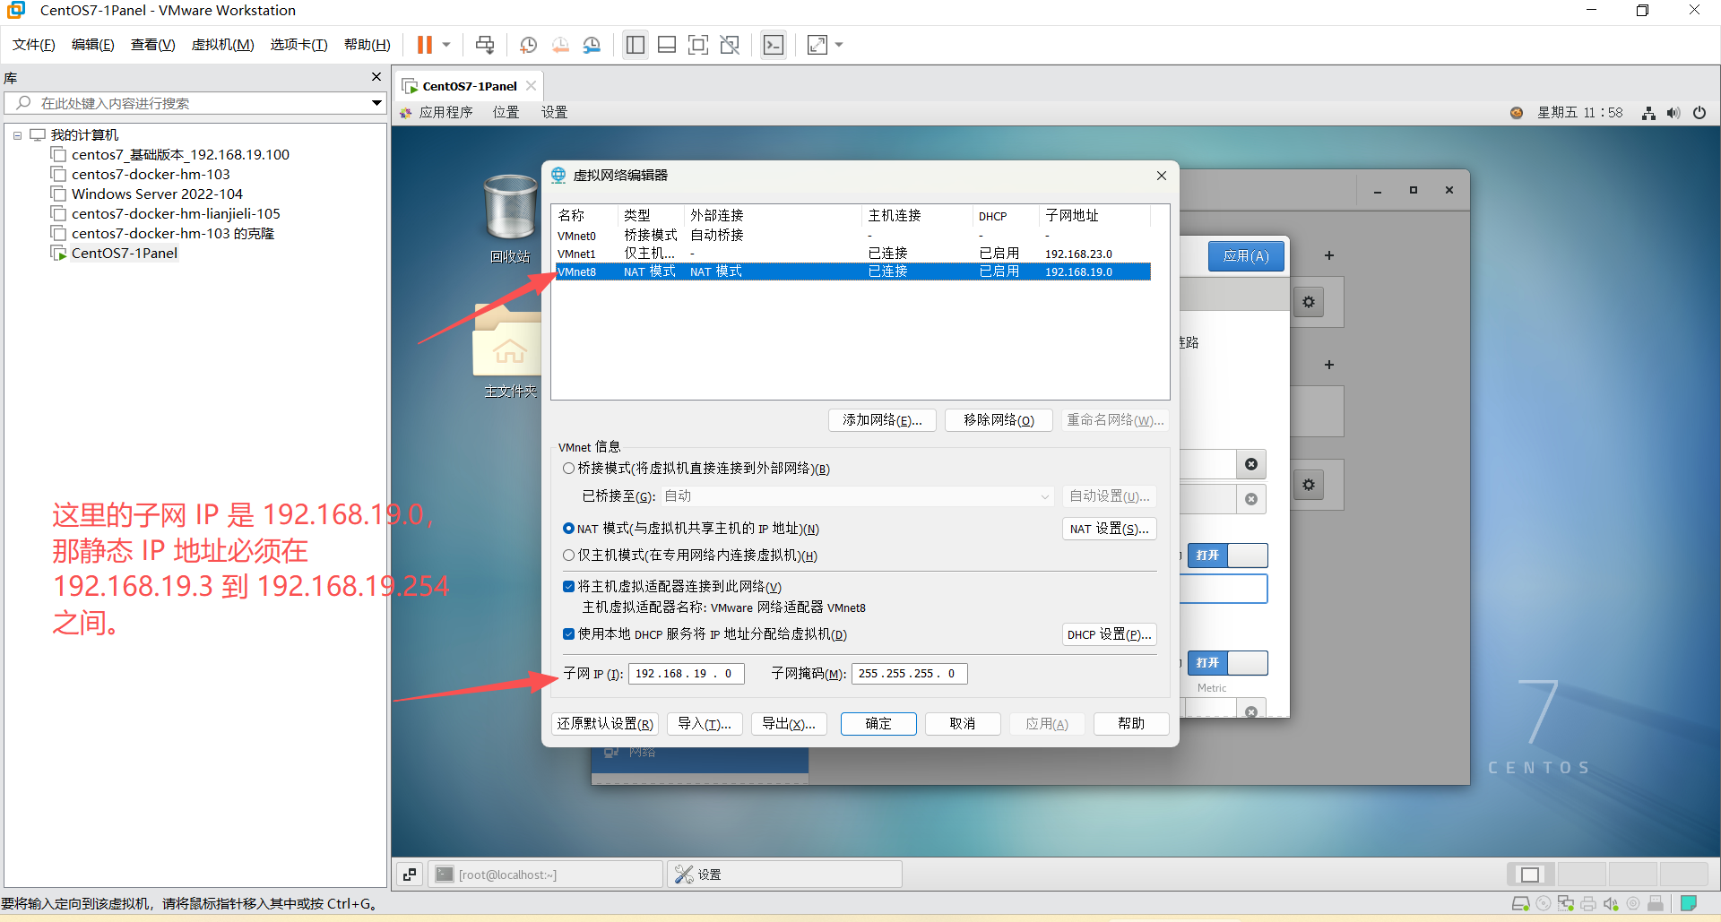Toggle the library sidebar view

point(636,45)
